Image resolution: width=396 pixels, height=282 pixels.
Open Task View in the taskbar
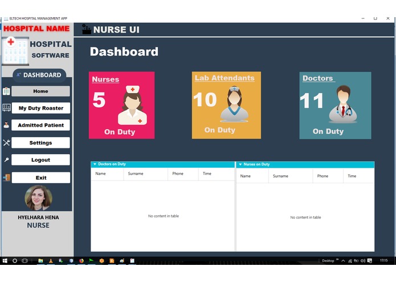point(25,260)
